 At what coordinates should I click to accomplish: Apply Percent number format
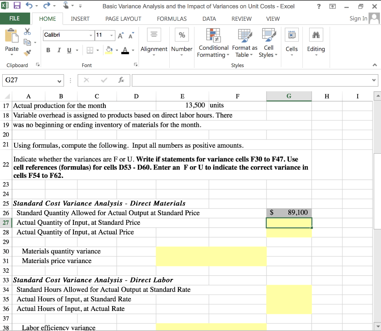coord(182,35)
